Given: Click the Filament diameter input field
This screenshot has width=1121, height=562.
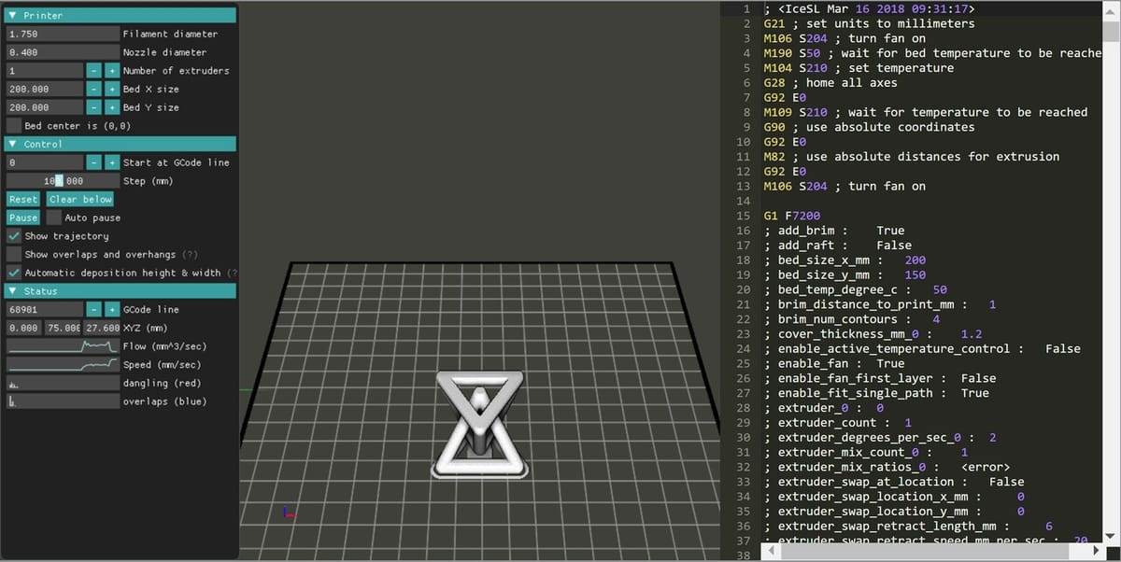Looking at the screenshot, I should click(x=62, y=35).
